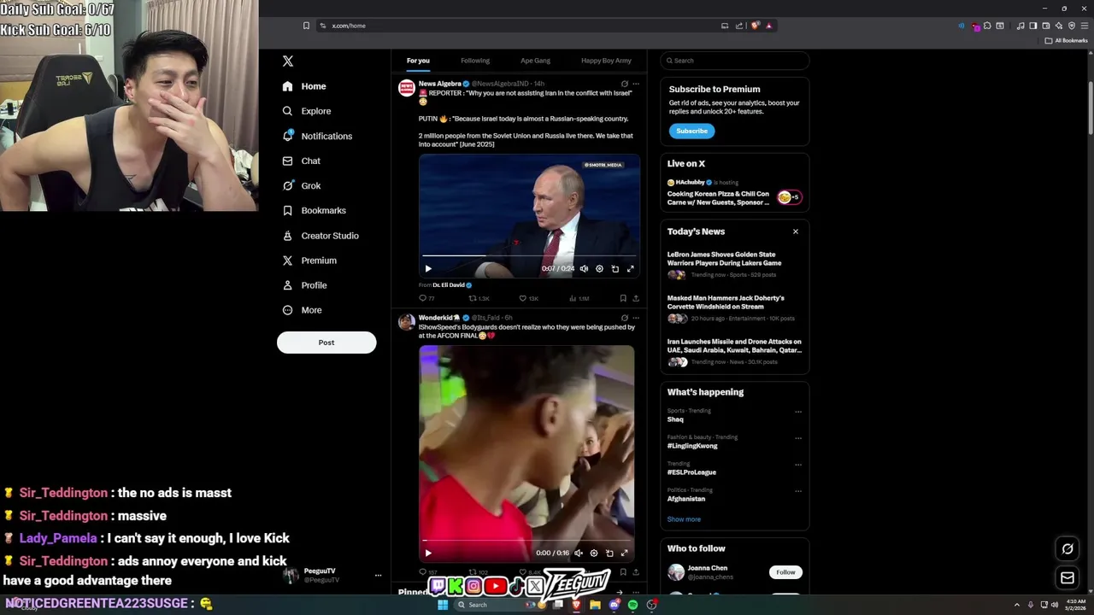
Task: Close the Today's News panel
Action: point(796,231)
